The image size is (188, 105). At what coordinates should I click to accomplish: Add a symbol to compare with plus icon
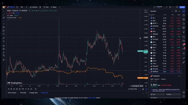[17, 7]
